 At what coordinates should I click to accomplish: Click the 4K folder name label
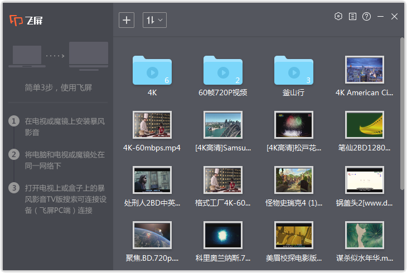[152, 92]
